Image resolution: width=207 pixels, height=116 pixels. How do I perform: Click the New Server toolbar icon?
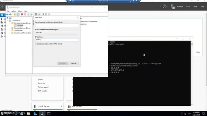click(43, 14)
